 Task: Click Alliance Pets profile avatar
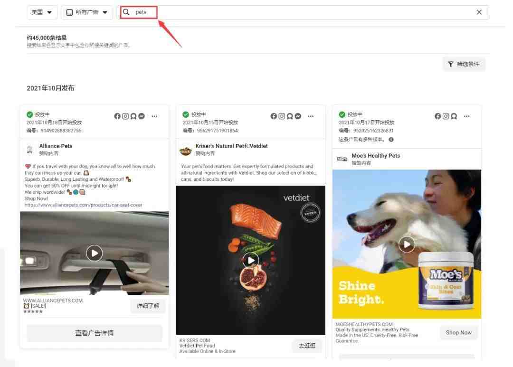pos(29,150)
